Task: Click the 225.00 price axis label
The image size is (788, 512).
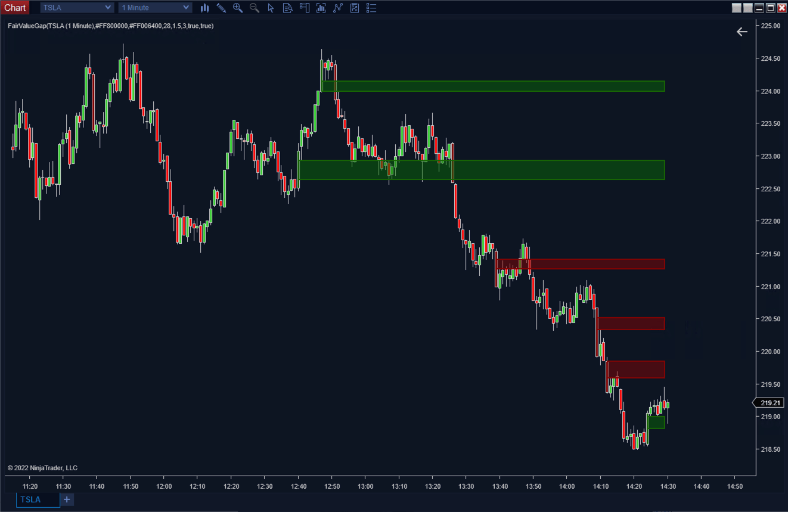Action: [771, 26]
